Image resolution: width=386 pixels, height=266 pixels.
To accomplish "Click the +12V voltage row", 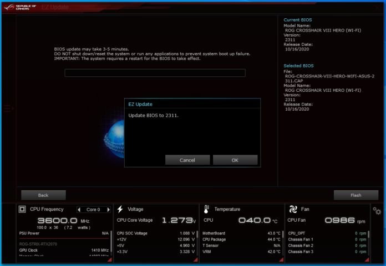I will (x=156, y=239).
